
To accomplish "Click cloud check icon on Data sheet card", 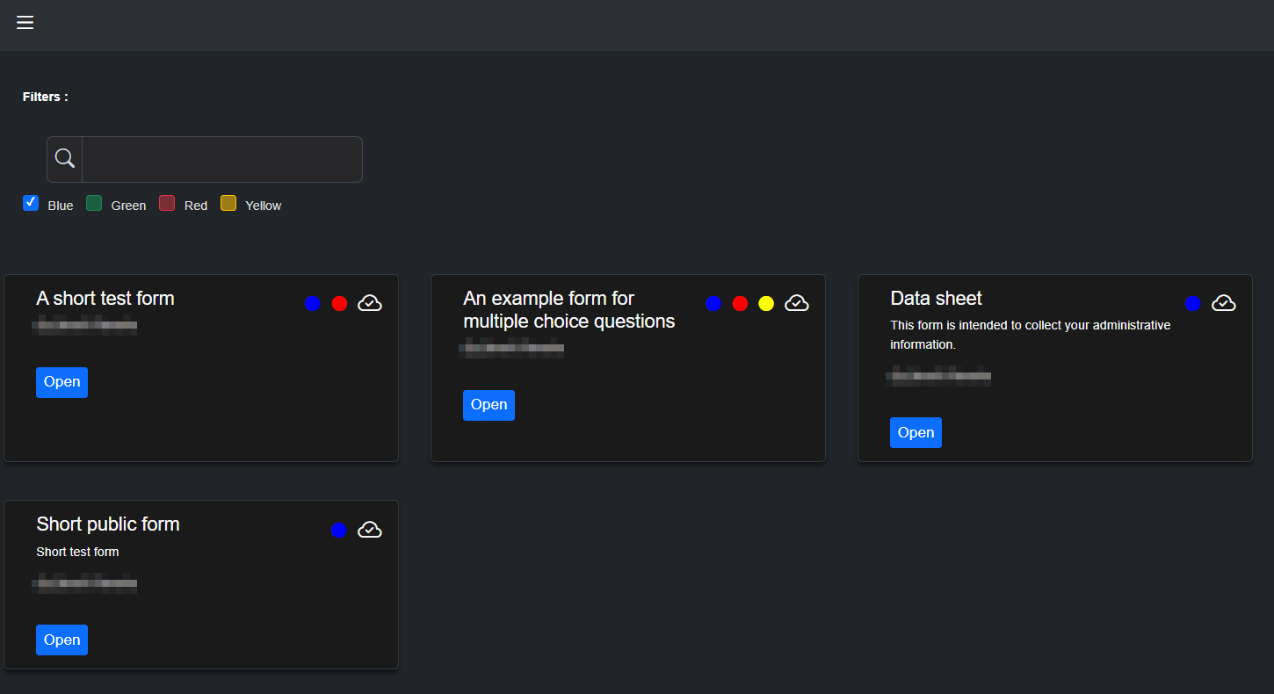I will [x=1224, y=303].
